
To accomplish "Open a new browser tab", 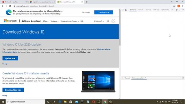I will click(x=86, y=2).
